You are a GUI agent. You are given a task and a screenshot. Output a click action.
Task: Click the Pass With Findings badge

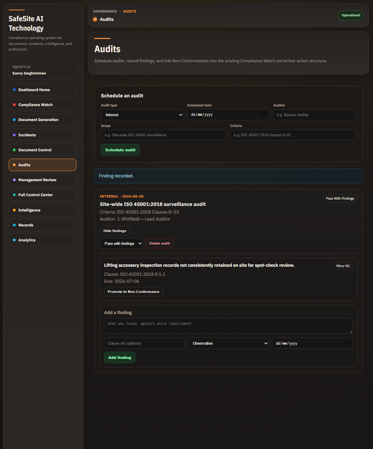click(x=340, y=199)
